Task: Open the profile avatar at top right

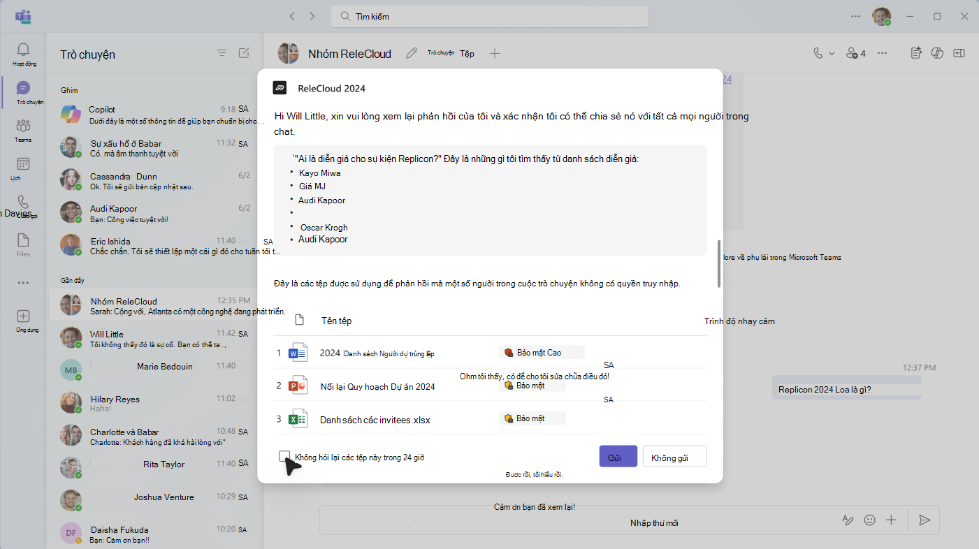Action: (881, 16)
